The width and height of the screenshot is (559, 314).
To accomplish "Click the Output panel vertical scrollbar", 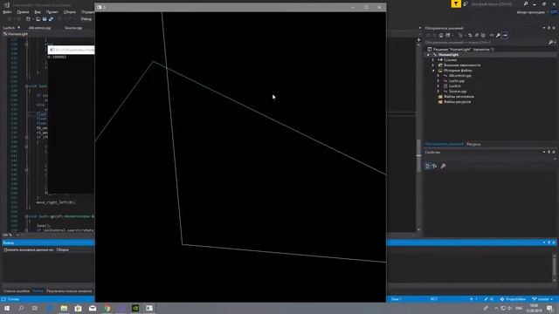I will (x=555, y=268).
